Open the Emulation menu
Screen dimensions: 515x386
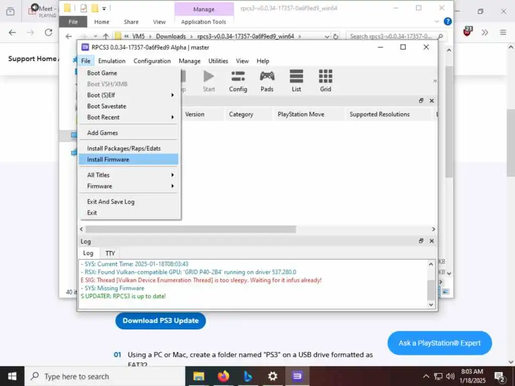[112, 61]
